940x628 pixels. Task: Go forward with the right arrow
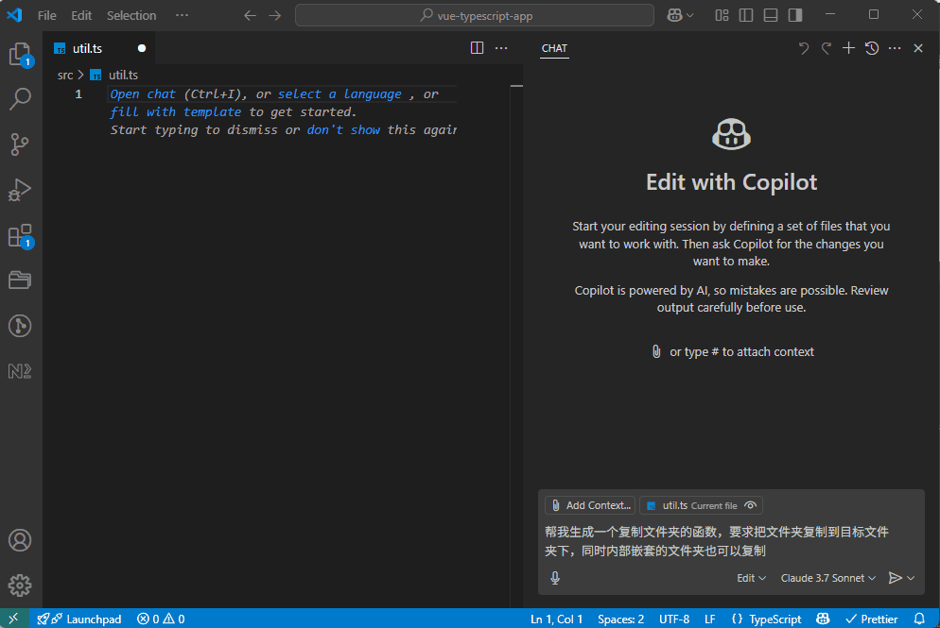(x=275, y=15)
